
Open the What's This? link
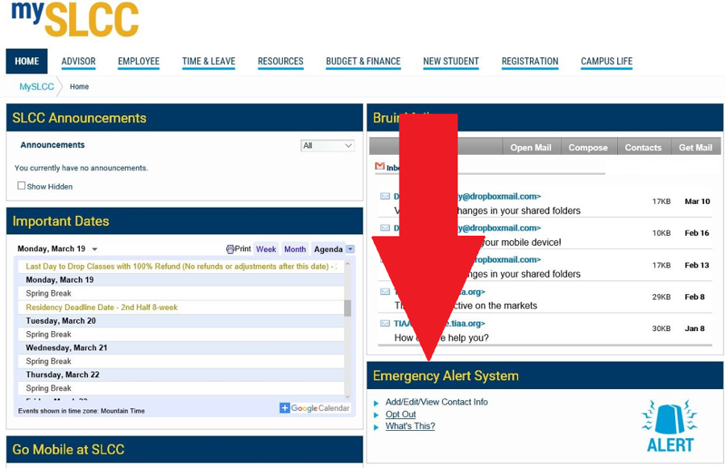point(410,426)
